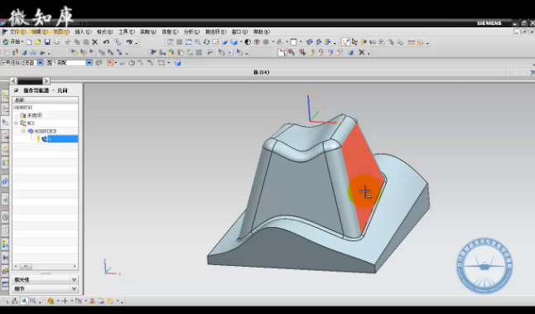The height and width of the screenshot is (314, 535).
Task: Click the Zoom magnifier icon
Action: point(198,42)
